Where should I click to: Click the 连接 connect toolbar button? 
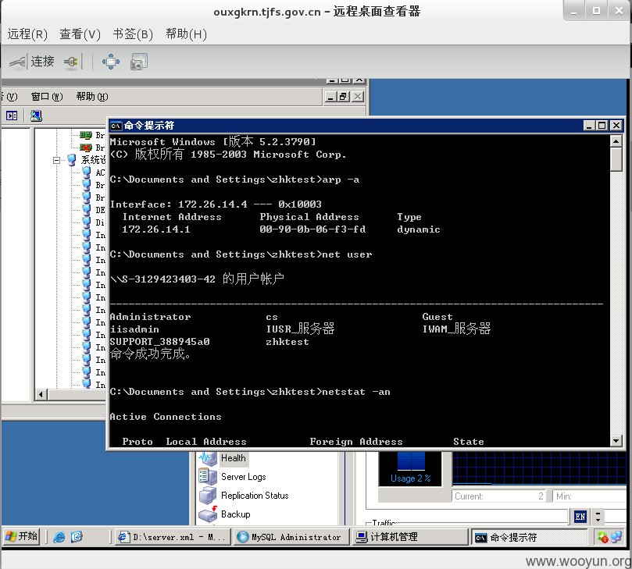(32, 62)
